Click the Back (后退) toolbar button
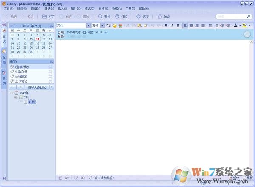255x187 pixels. point(11,17)
